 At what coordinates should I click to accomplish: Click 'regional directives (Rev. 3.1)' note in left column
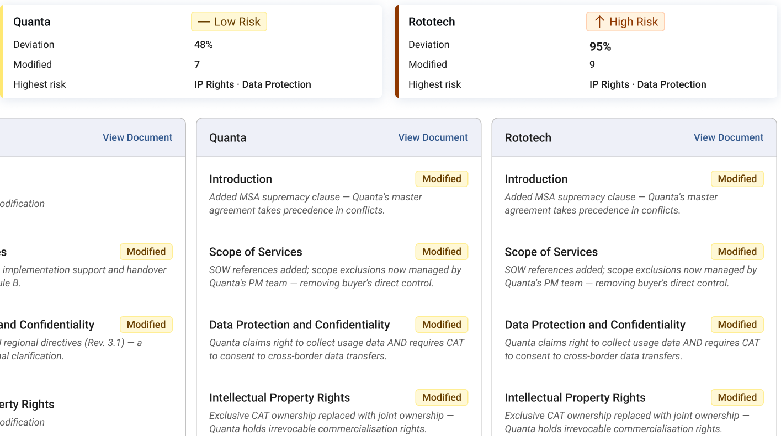[x=71, y=349]
